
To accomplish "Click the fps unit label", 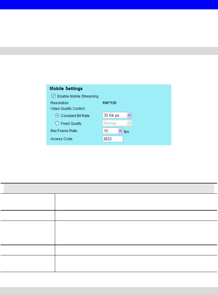I will [x=126, y=132].
